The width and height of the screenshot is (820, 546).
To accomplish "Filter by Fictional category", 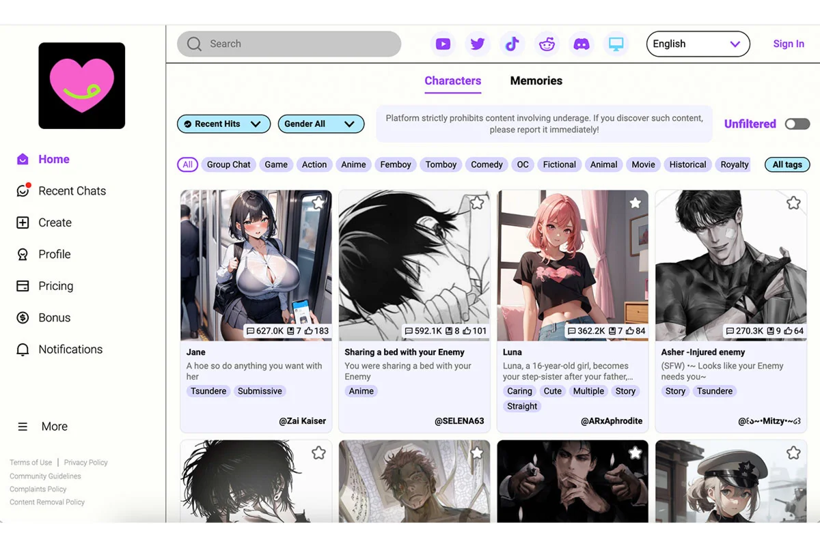I will [x=560, y=164].
